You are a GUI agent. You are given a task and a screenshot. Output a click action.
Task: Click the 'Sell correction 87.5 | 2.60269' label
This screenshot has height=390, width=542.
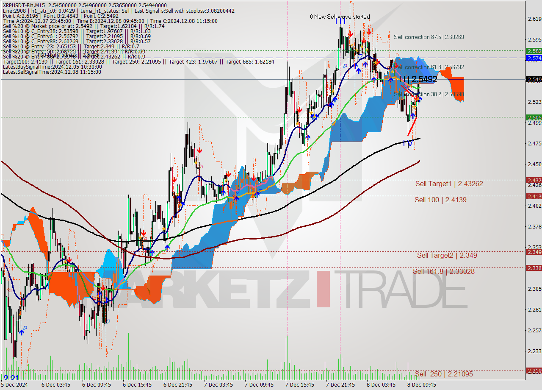coord(429,37)
